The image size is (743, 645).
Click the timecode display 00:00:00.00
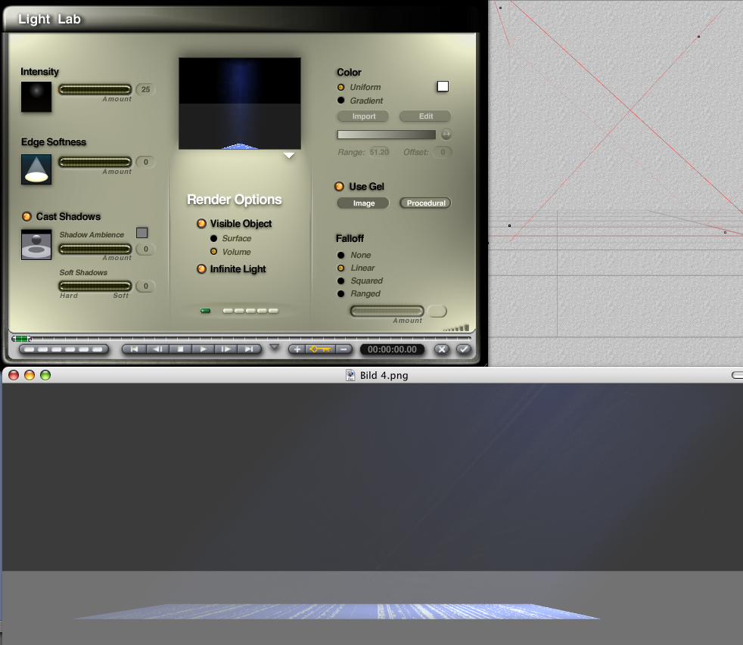pos(393,349)
